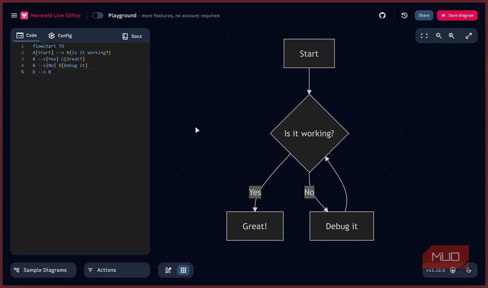488x288 pixels.
Task: Click the Sample Diagrams tree icon
Action: pos(17,270)
